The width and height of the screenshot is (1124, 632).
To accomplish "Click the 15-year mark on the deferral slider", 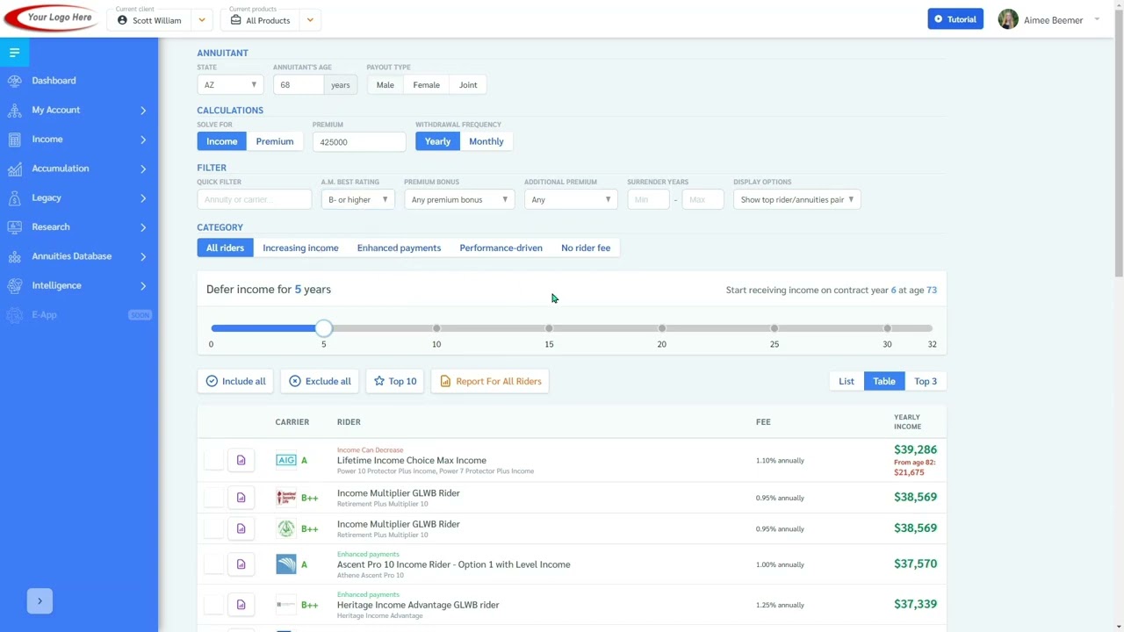I will click(549, 328).
